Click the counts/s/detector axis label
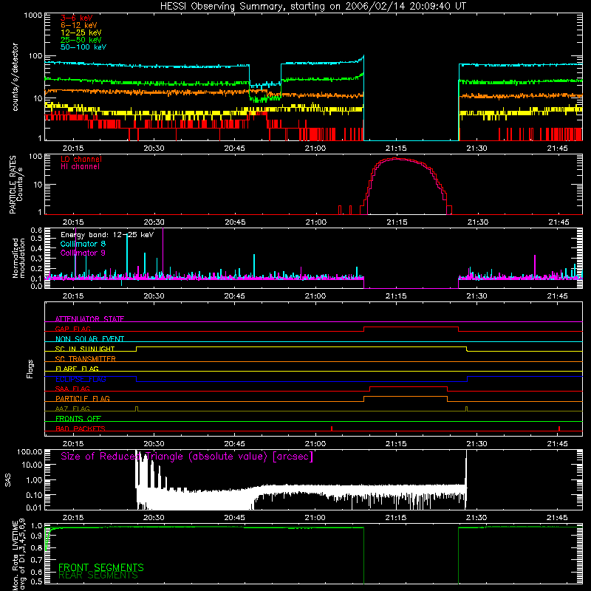 [16, 77]
